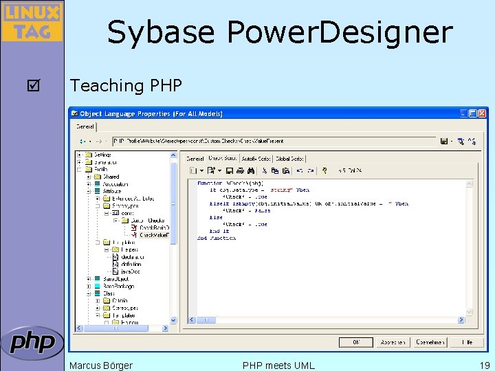
Task: Switch to the Global Script tab
Action: (289, 159)
